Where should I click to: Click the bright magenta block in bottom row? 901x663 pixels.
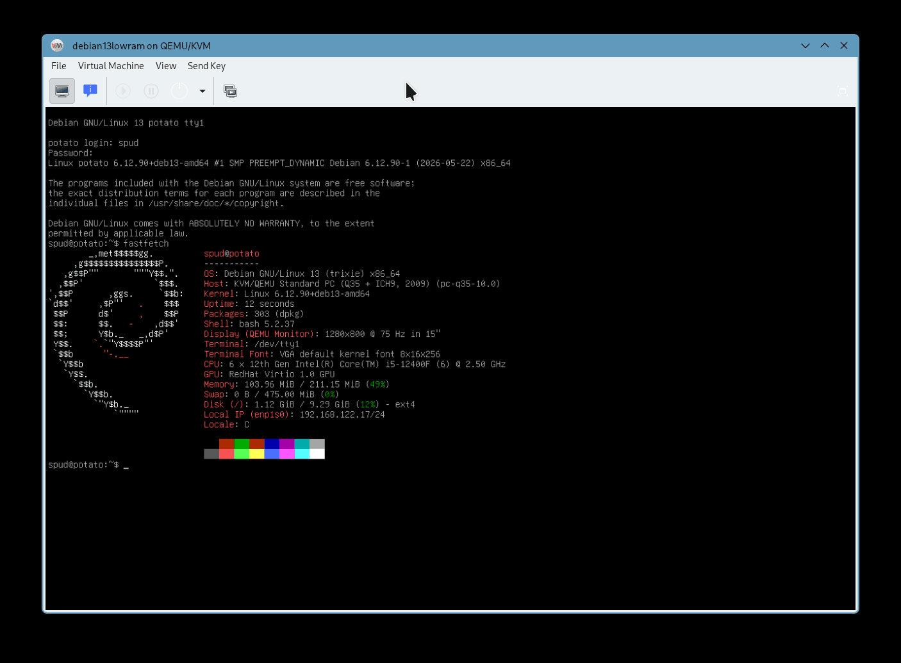point(287,454)
